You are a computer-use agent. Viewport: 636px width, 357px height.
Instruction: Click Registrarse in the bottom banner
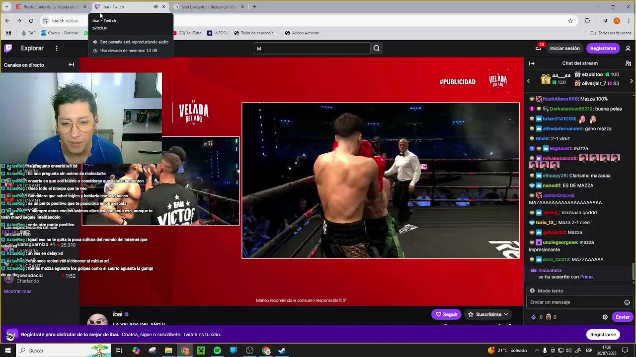point(603,335)
